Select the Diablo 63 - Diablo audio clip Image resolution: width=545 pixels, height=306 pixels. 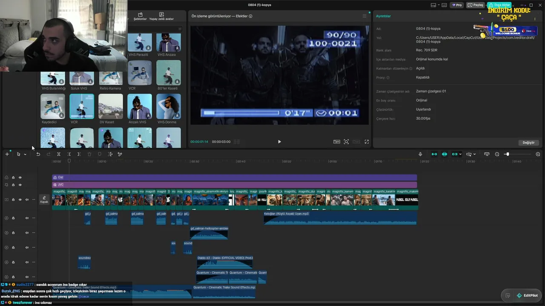225,262
